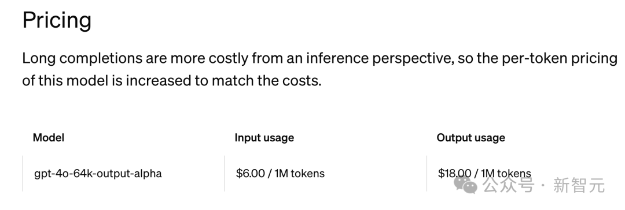Click the vertical divider left of $18.00 price
The width and height of the screenshot is (625, 210).
pos(427,174)
